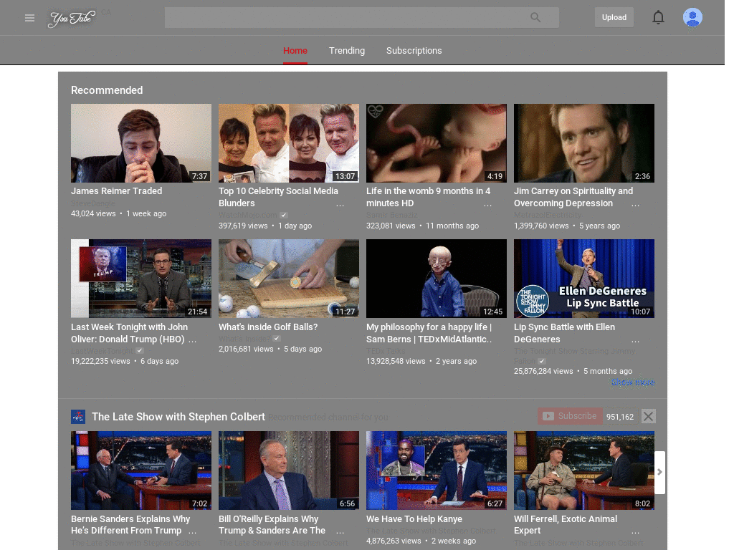This screenshot has height=550, width=734.
Task: Click the Recommended section heading
Action: [107, 90]
